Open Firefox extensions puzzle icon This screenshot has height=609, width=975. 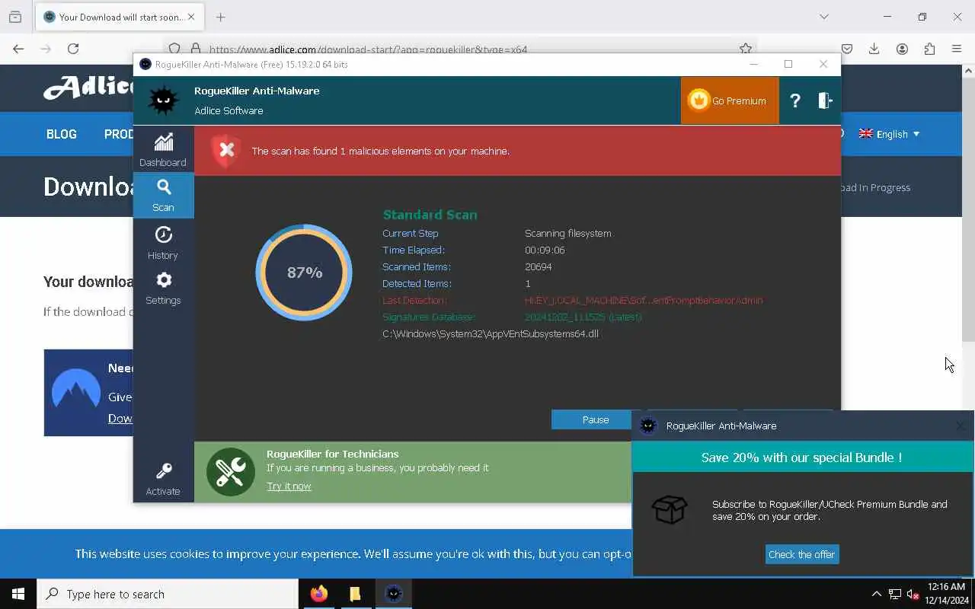[x=929, y=49]
